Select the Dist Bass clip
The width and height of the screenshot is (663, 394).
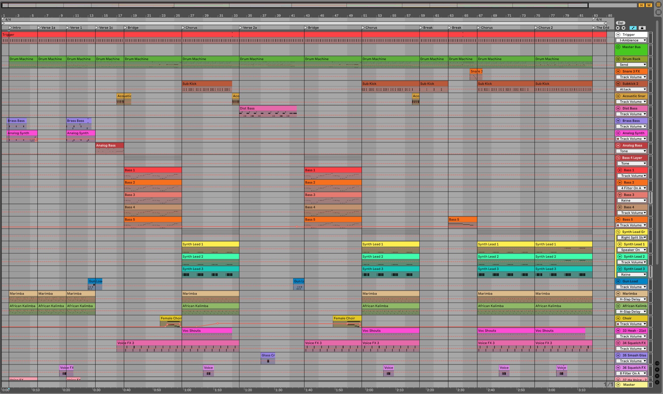(x=268, y=108)
